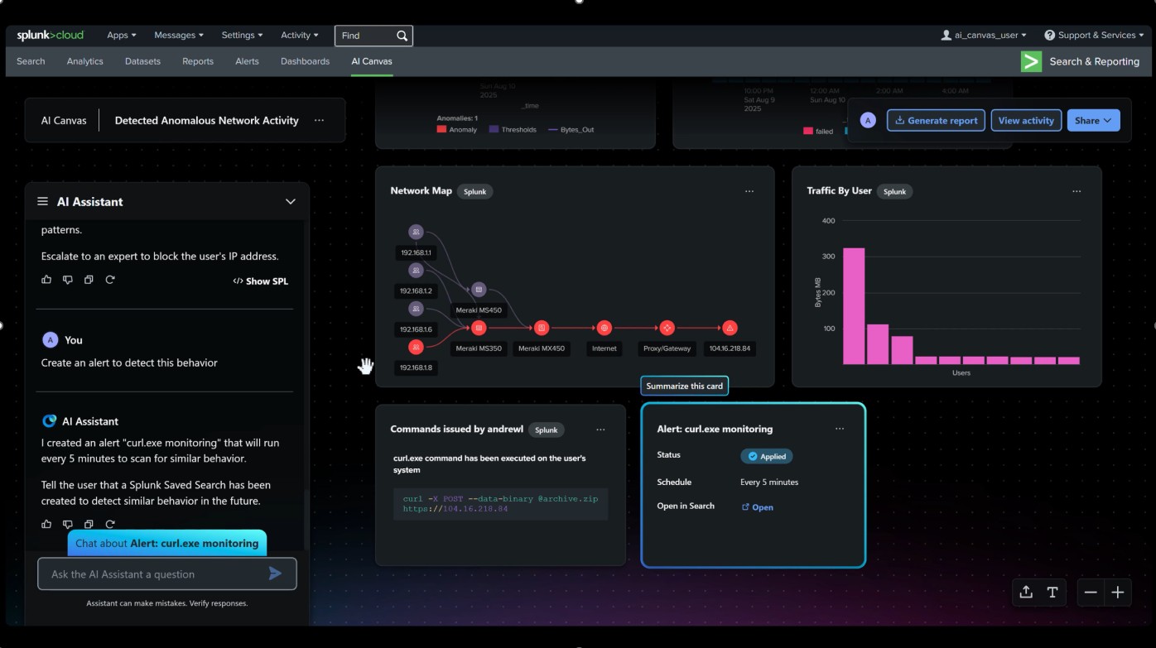
Task: Zoom in the canvas with plus icon
Action: (1118, 592)
